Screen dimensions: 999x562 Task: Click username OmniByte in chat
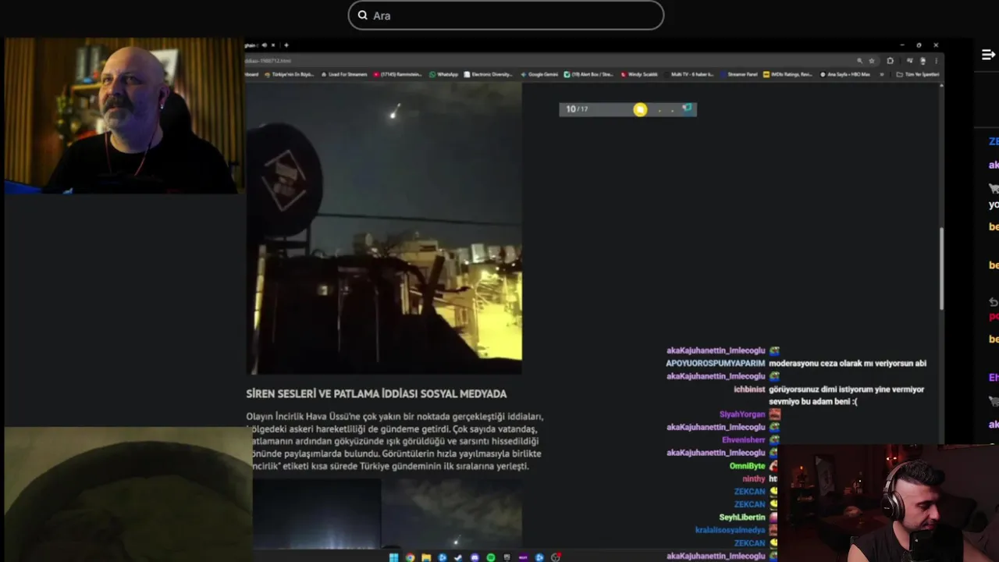(747, 466)
